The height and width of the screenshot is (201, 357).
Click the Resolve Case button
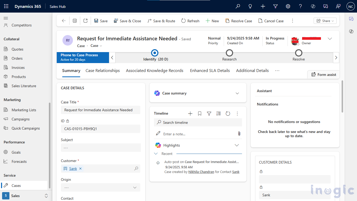click(x=239, y=21)
